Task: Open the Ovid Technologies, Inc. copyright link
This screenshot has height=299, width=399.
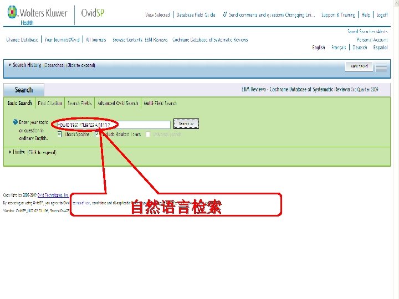Action: click(x=53, y=195)
